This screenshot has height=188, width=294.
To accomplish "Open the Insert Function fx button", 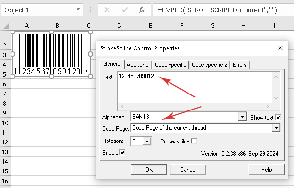I will (x=142, y=10).
